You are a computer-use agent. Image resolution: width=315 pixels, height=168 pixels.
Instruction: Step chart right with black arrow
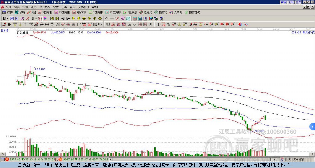[x=68, y=19]
